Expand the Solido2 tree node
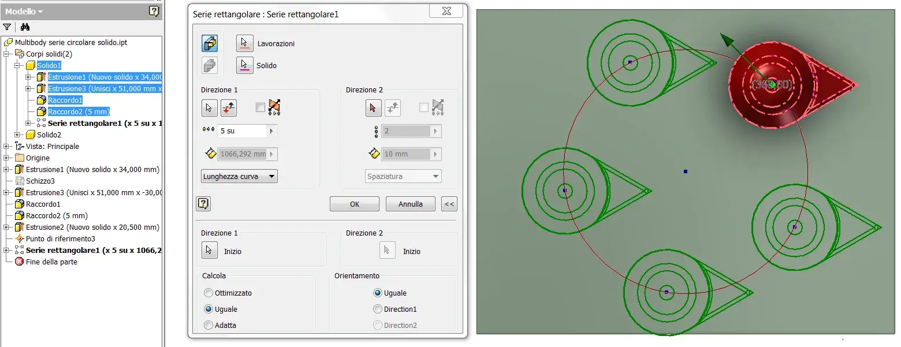Image resolution: width=901 pixels, height=347 pixels. (x=18, y=135)
